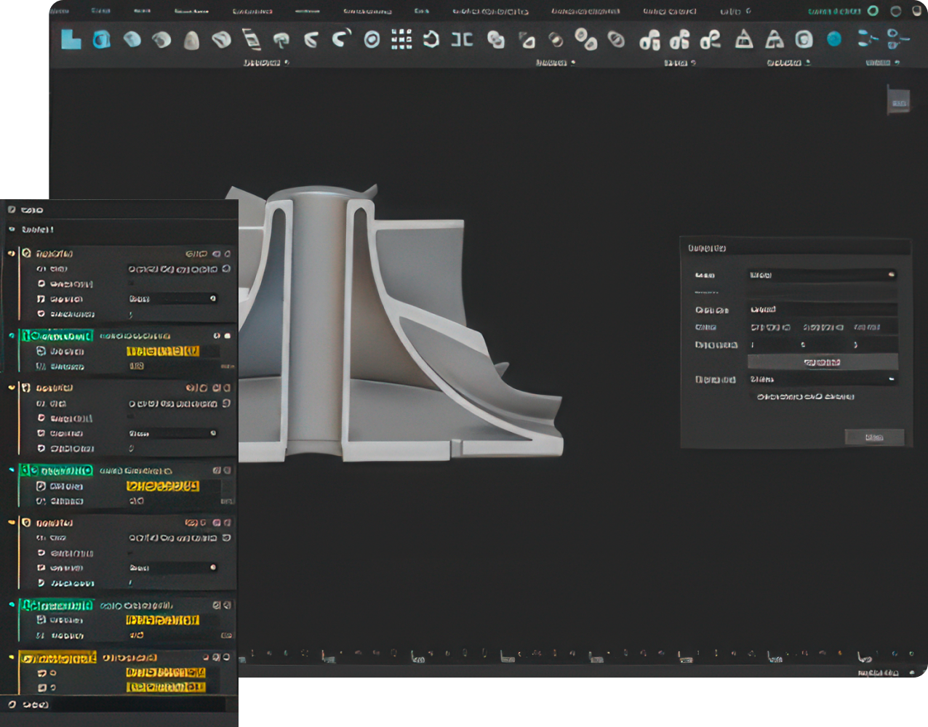Open the second menu in the top menu bar
This screenshot has width=928, height=727.
pos(102,11)
